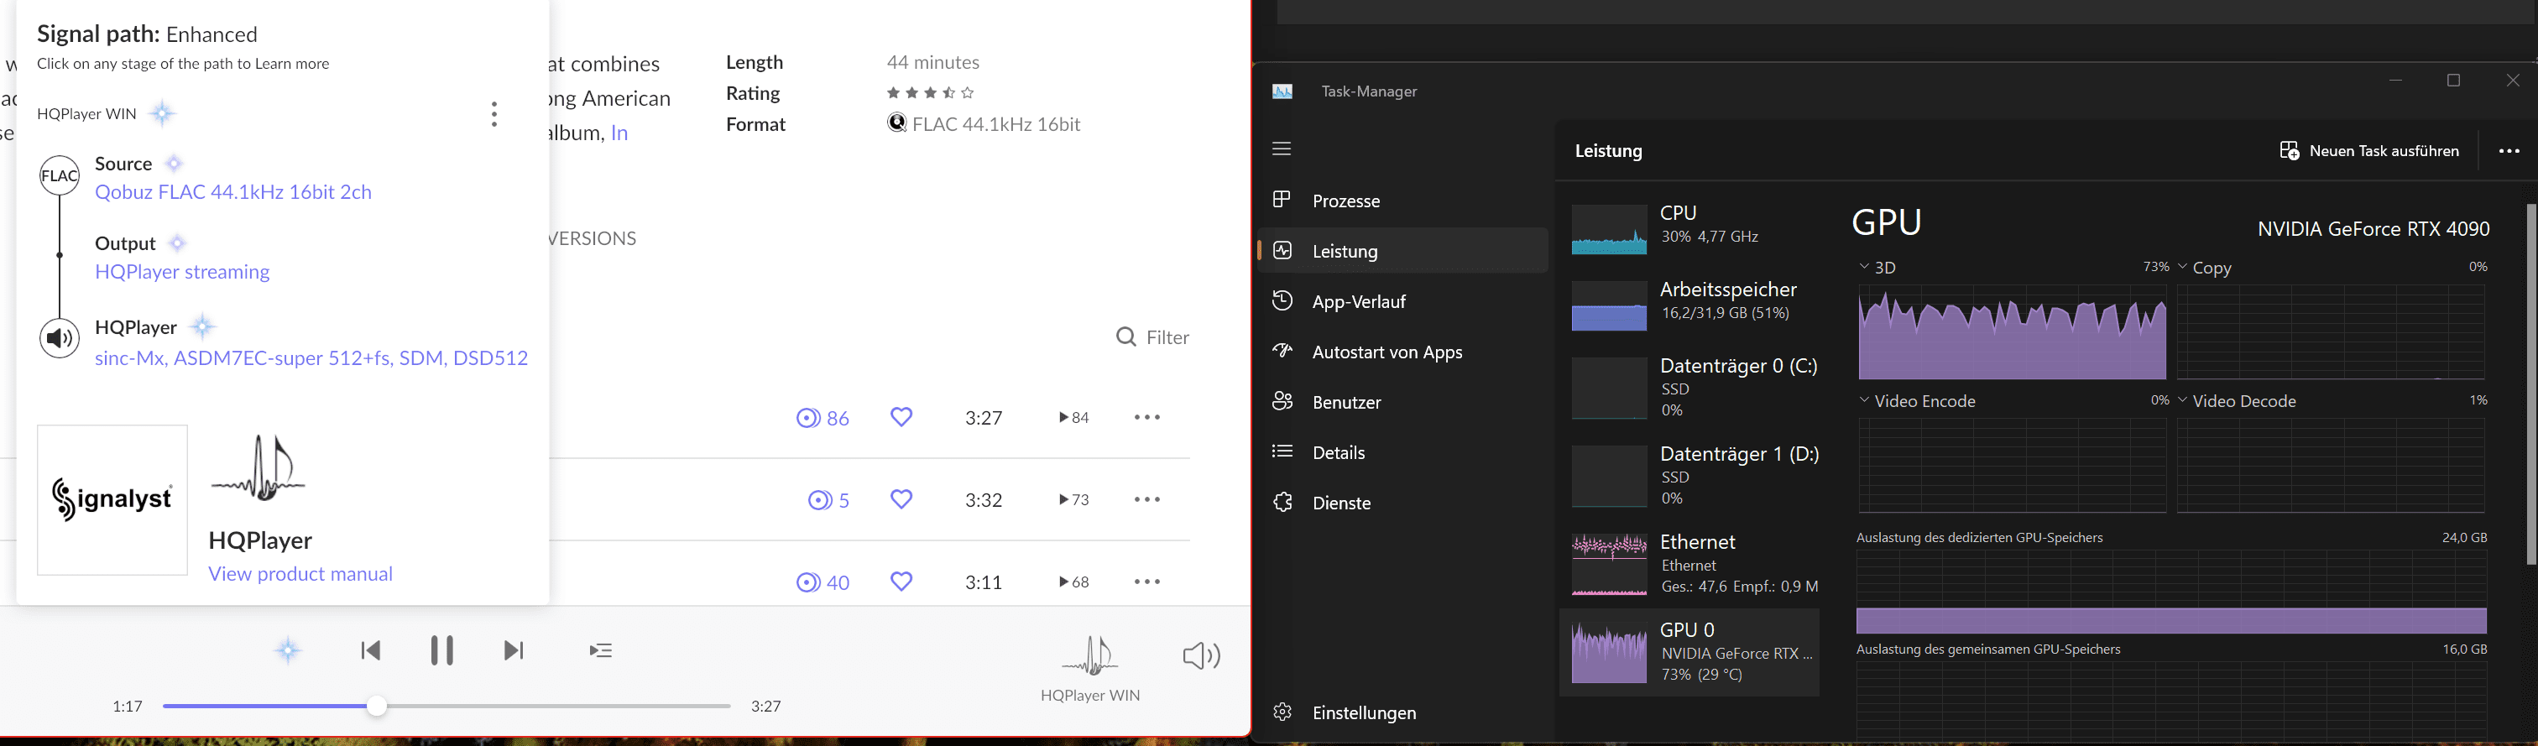2538x746 pixels.
Task: Click the track seek bar handle
Action: point(376,707)
